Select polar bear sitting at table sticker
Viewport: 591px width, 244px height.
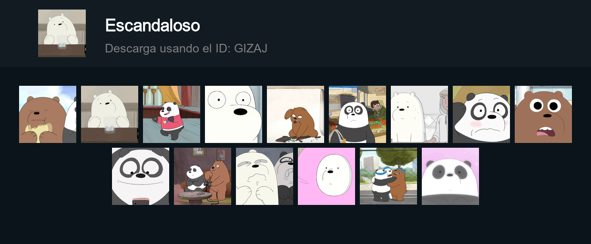tap(110, 114)
